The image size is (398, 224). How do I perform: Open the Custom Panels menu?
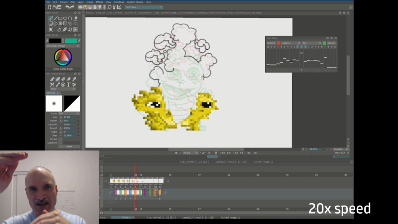[x=135, y=2]
